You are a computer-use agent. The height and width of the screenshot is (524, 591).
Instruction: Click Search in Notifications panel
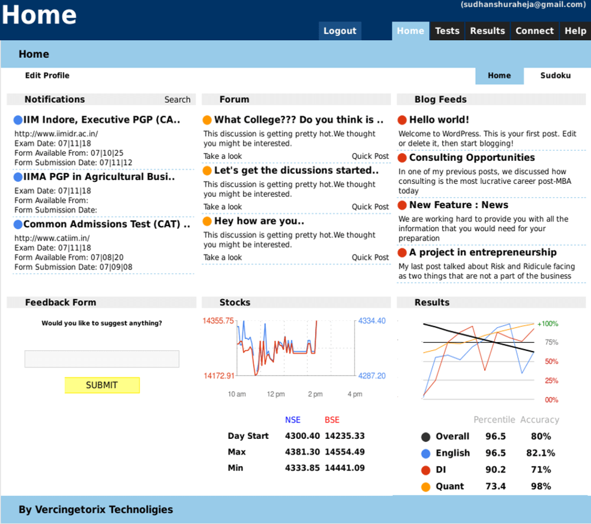point(177,100)
